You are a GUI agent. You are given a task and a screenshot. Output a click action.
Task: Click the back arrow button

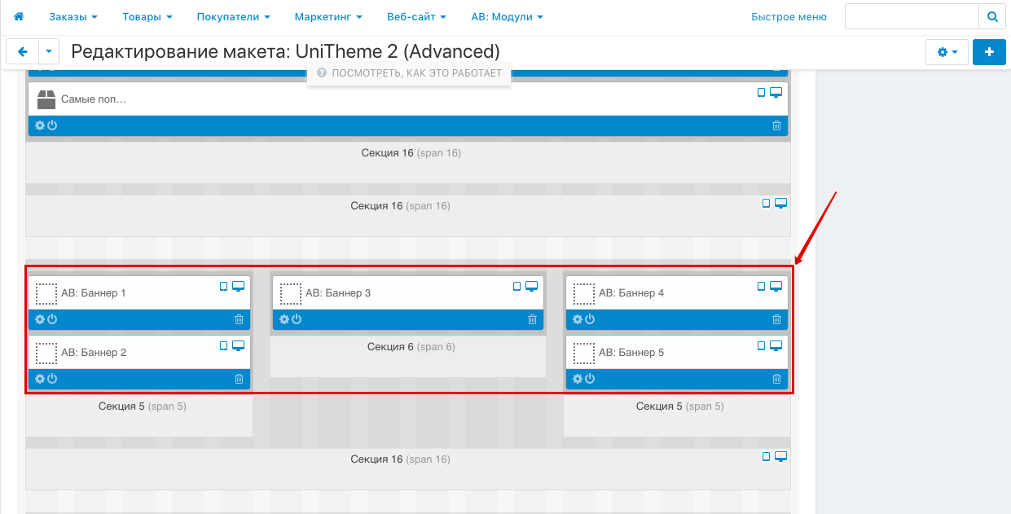[x=22, y=52]
